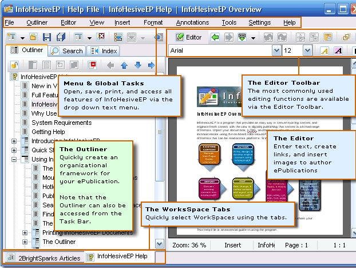Open the font size 12 dropdown

coord(307,50)
